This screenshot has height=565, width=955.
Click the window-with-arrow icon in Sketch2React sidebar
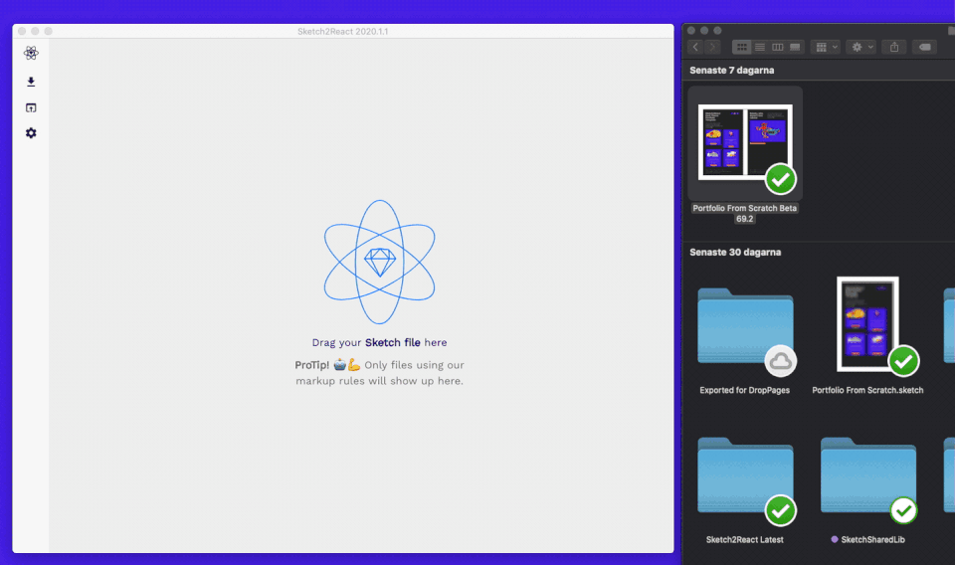pyautogui.click(x=31, y=107)
